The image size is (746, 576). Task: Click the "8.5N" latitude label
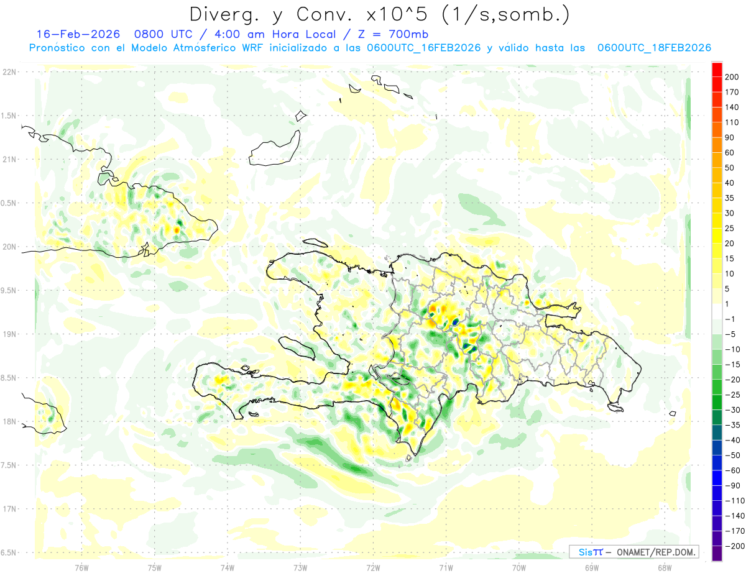point(9,378)
